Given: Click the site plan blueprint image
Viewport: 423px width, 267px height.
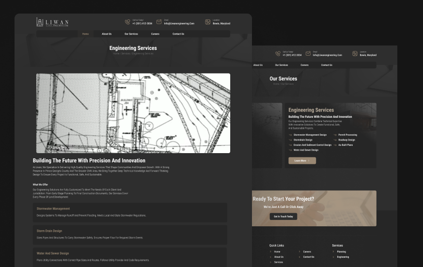Looking at the screenshot, I should [133, 113].
